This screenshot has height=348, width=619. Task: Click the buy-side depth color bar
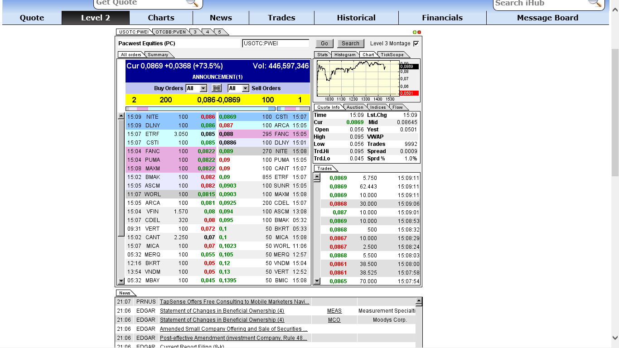200,109
